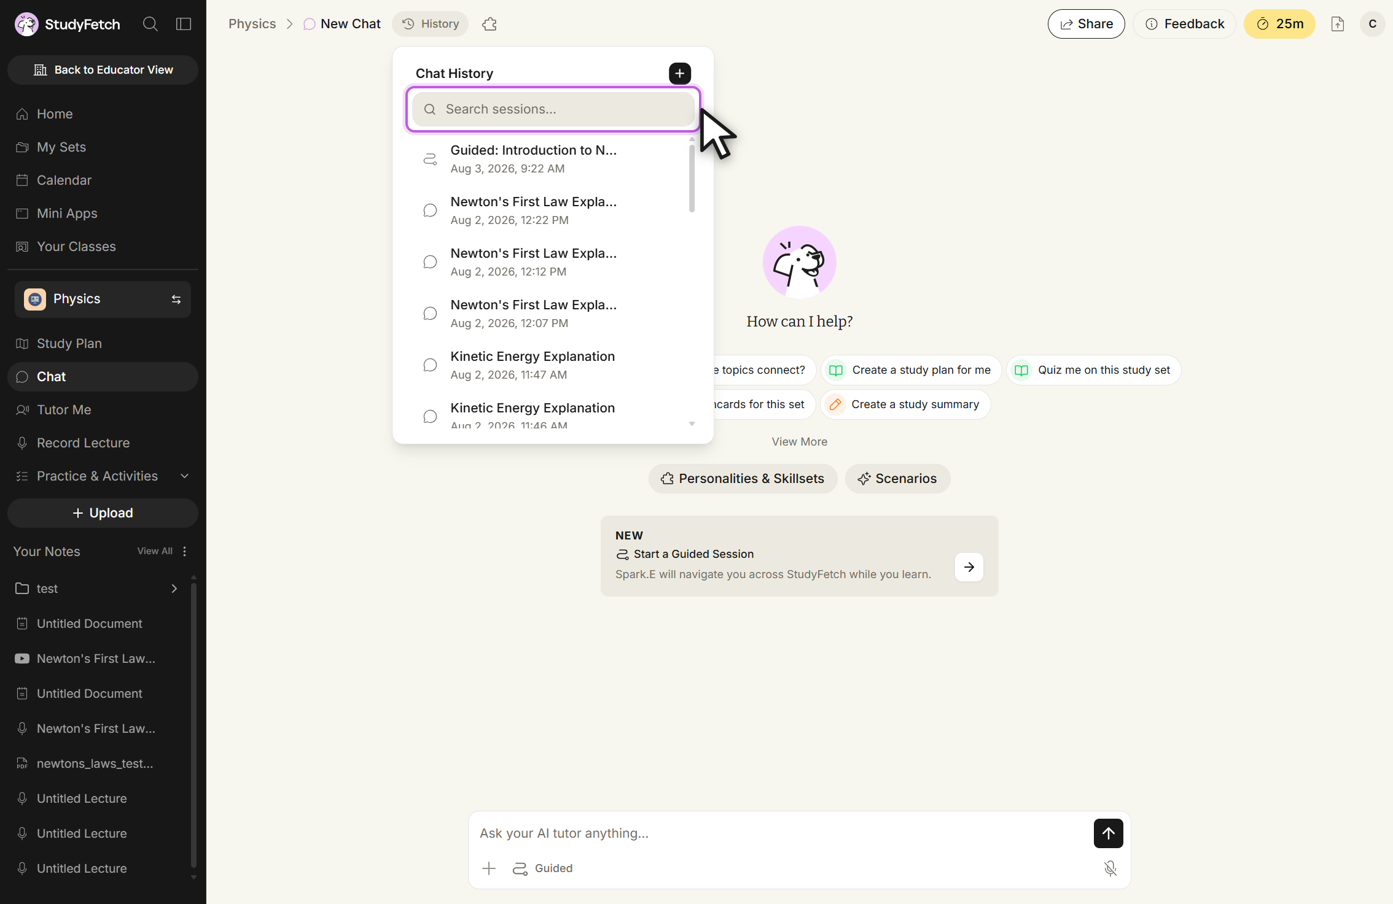
Task: Expand the test folder
Action: (x=103, y=589)
